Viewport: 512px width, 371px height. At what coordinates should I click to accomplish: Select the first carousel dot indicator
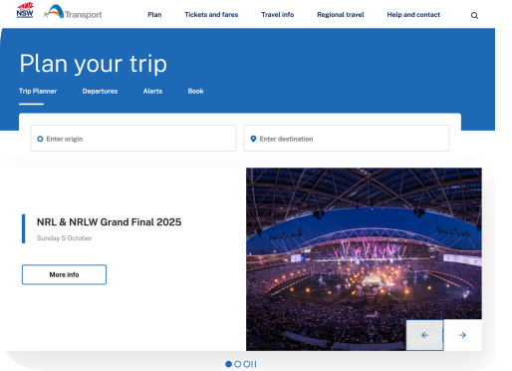tap(228, 364)
